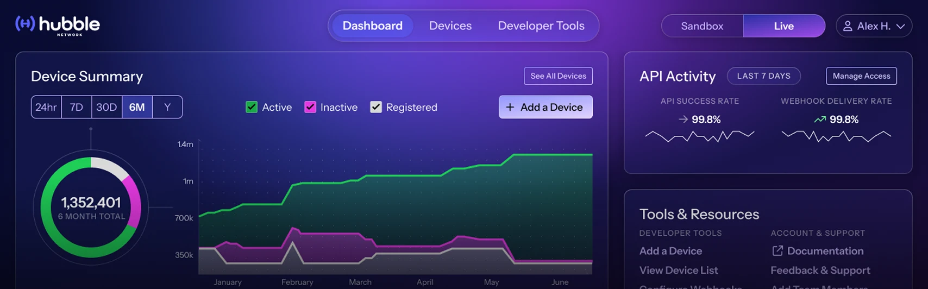Select the 6M time range

coord(137,107)
